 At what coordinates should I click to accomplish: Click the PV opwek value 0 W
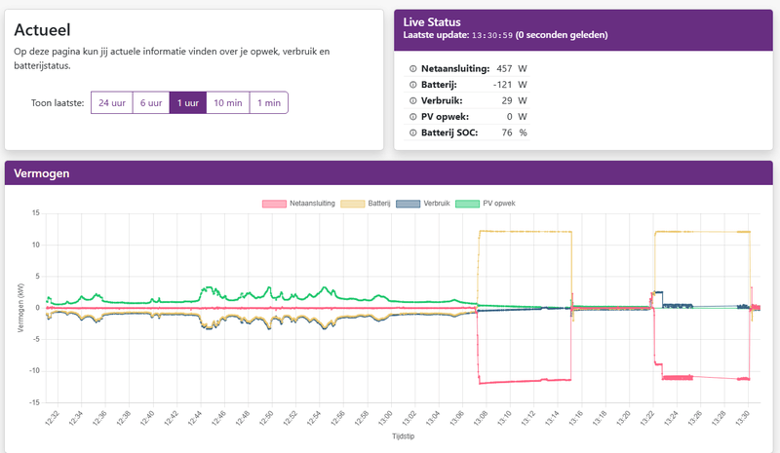[517, 116]
